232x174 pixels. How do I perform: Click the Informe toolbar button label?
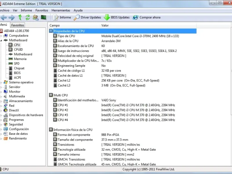pos(65,17)
